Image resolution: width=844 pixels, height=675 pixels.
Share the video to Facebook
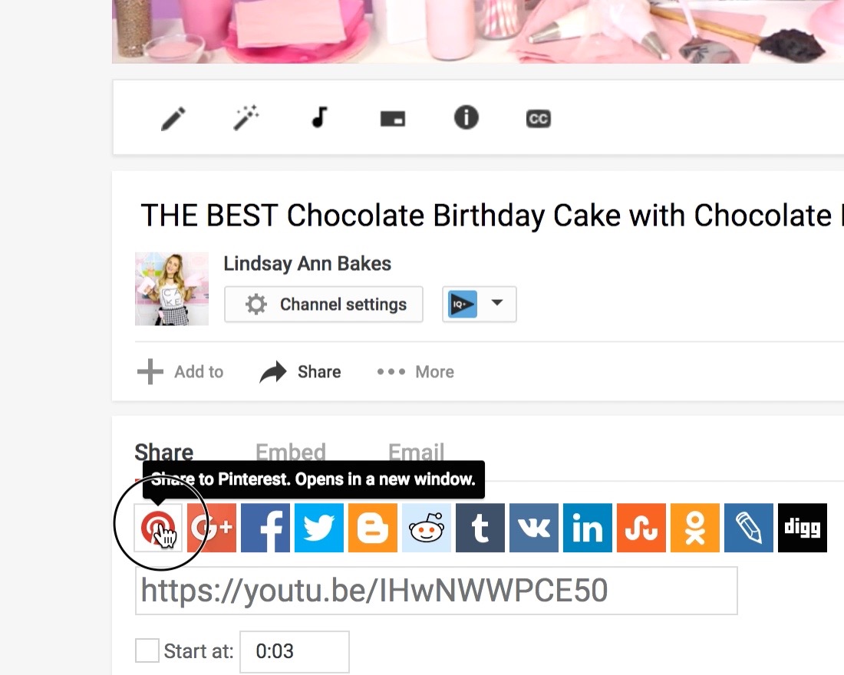265,528
